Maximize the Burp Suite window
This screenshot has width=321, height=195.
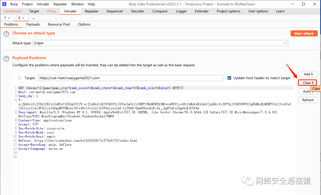pyautogui.click(x=303, y=4)
